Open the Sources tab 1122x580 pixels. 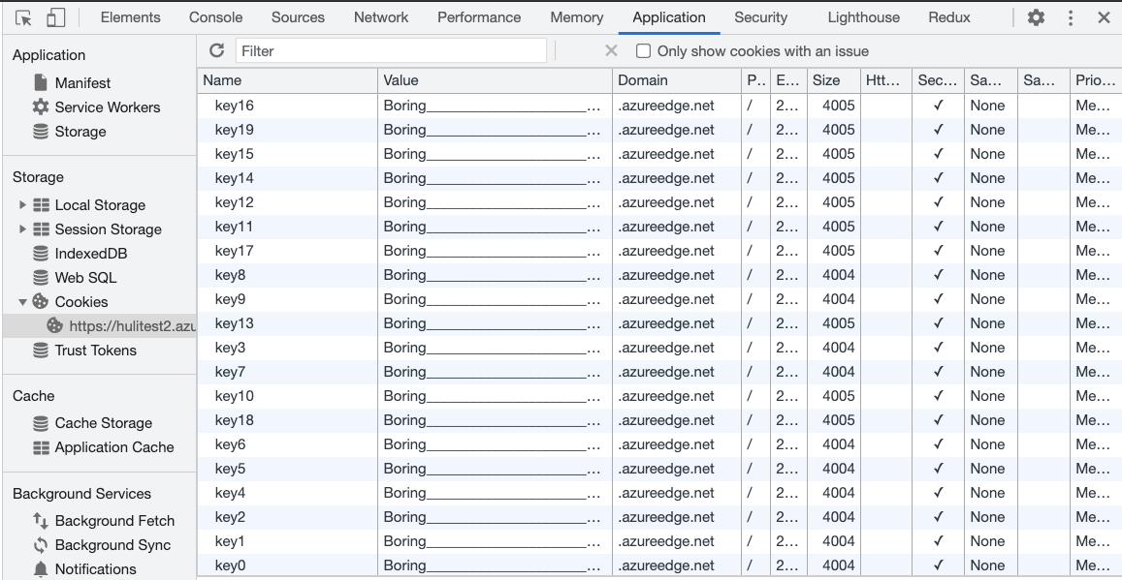tap(298, 17)
